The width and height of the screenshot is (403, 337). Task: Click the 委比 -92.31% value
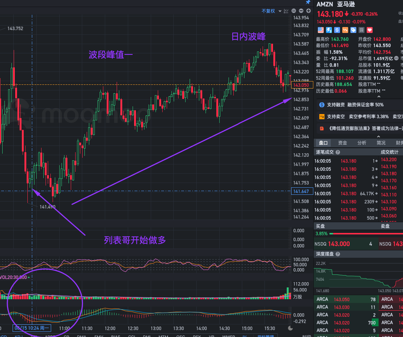pos(339,59)
